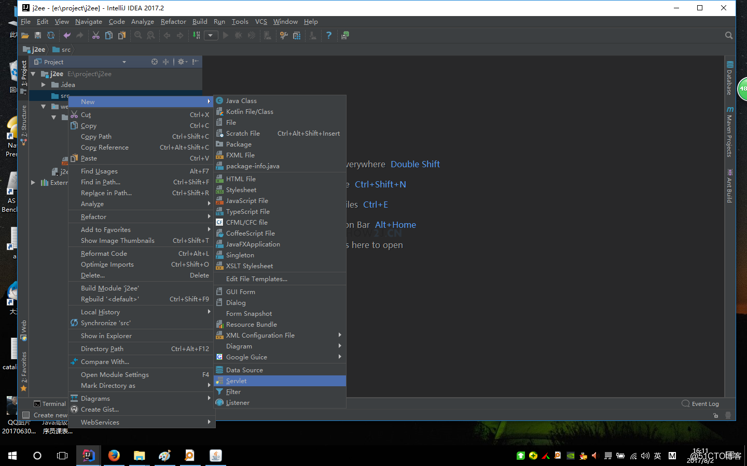Click the src breadcrumb in navigation bar
This screenshot has height=466, width=747.
click(x=62, y=50)
